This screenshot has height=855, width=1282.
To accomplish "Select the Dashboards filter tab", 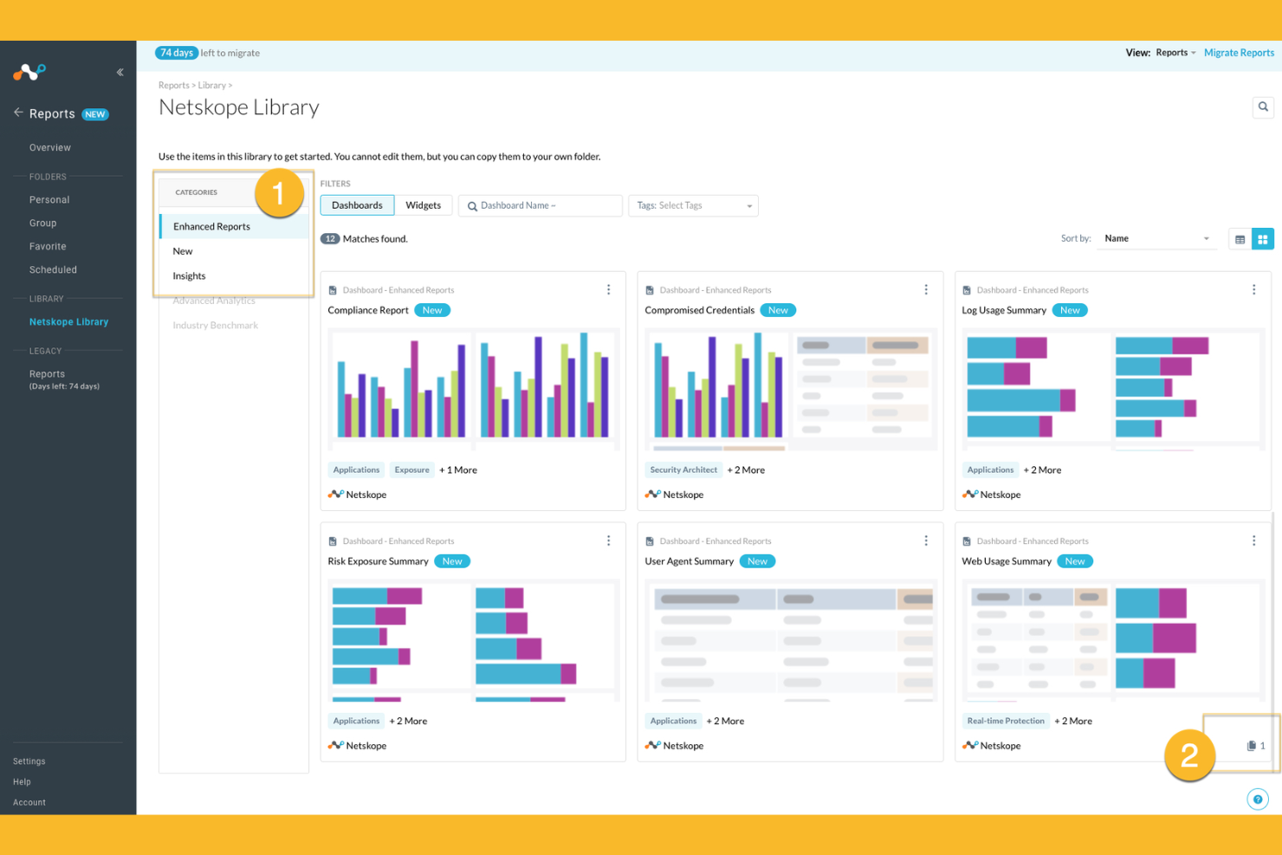I will click(x=357, y=205).
